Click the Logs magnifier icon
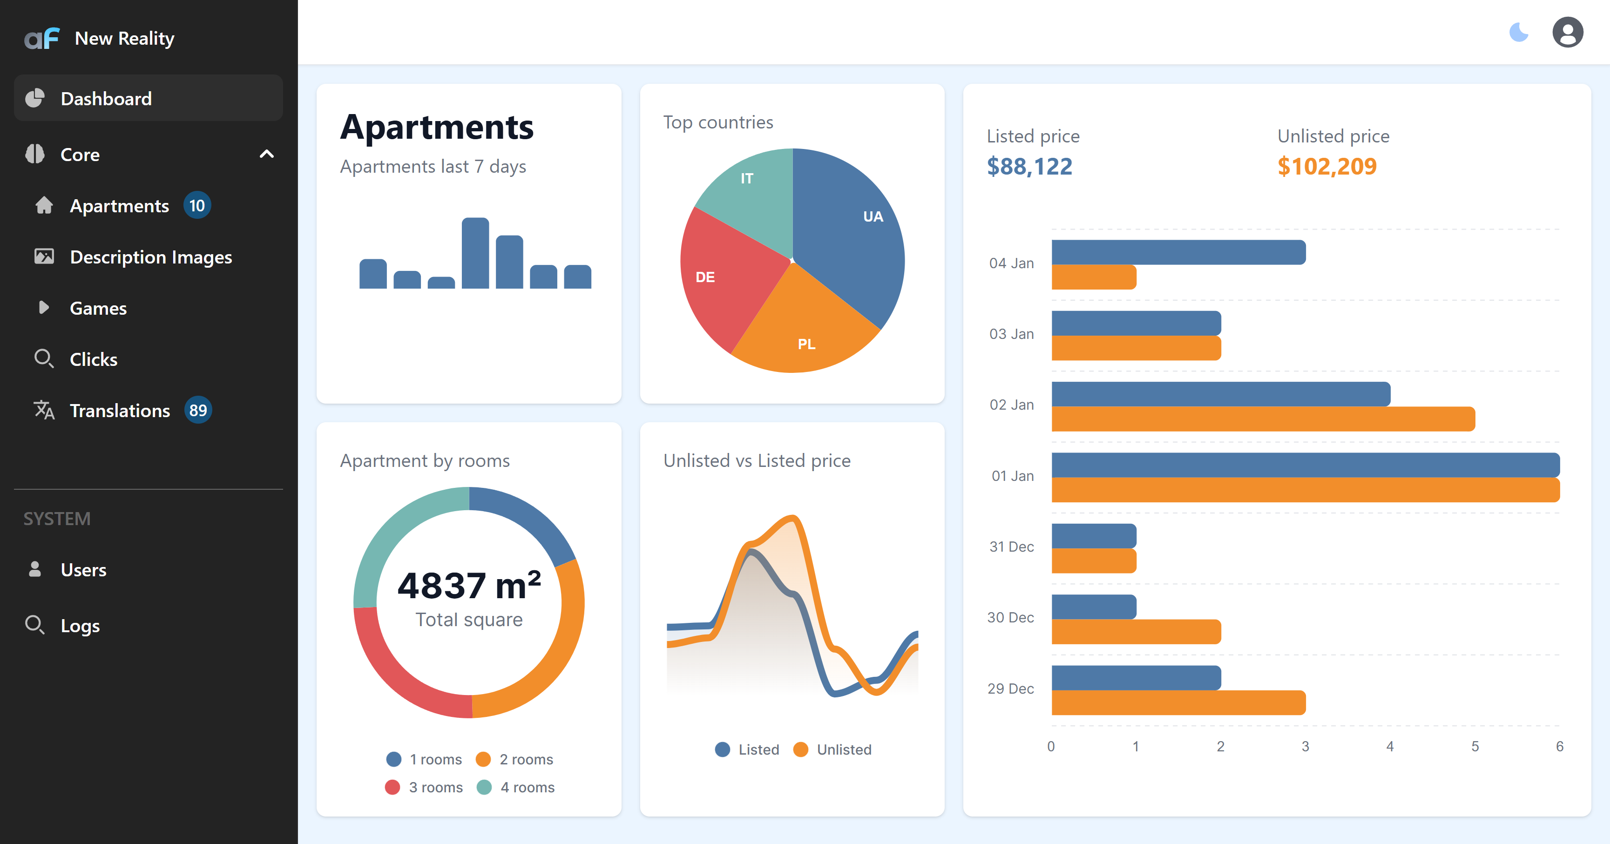Image resolution: width=1610 pixels, height=844 pixels. 35,625
